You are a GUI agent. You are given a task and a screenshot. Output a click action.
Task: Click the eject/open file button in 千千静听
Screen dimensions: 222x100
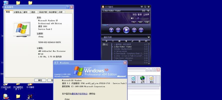141,30
